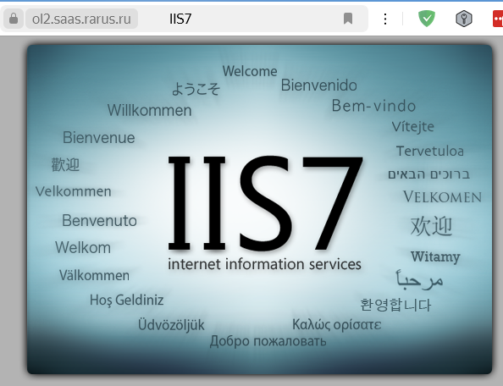
Task: Click the Hoş Geldiniz greeting
Action: pos(127,301)
